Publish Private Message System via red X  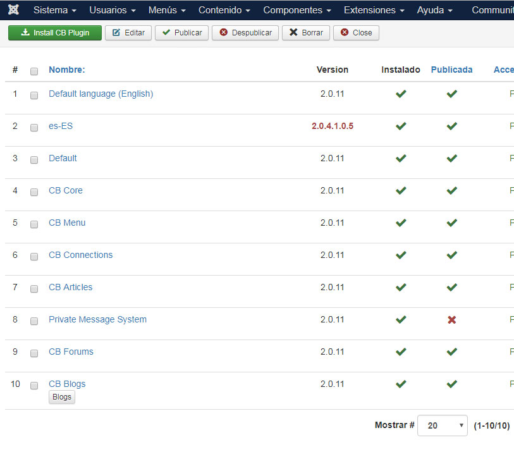coord(451,320)
